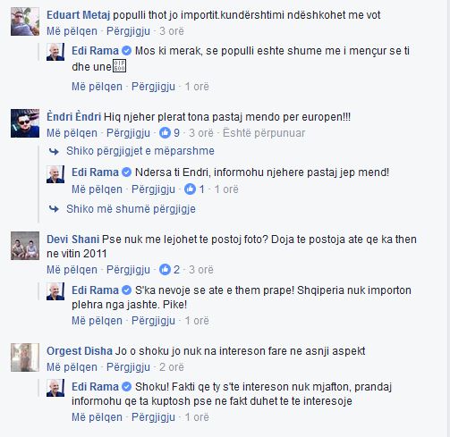
Task: Click like icon on Edi Rama's reply to Endri
Action: coord(190,189)
